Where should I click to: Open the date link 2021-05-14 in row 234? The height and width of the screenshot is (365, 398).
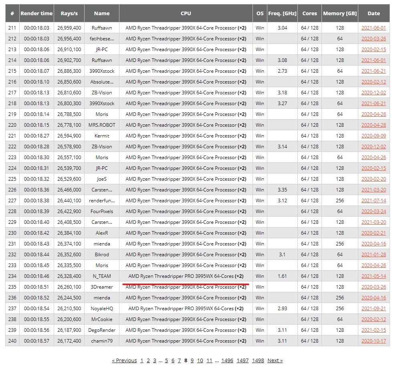374,276
